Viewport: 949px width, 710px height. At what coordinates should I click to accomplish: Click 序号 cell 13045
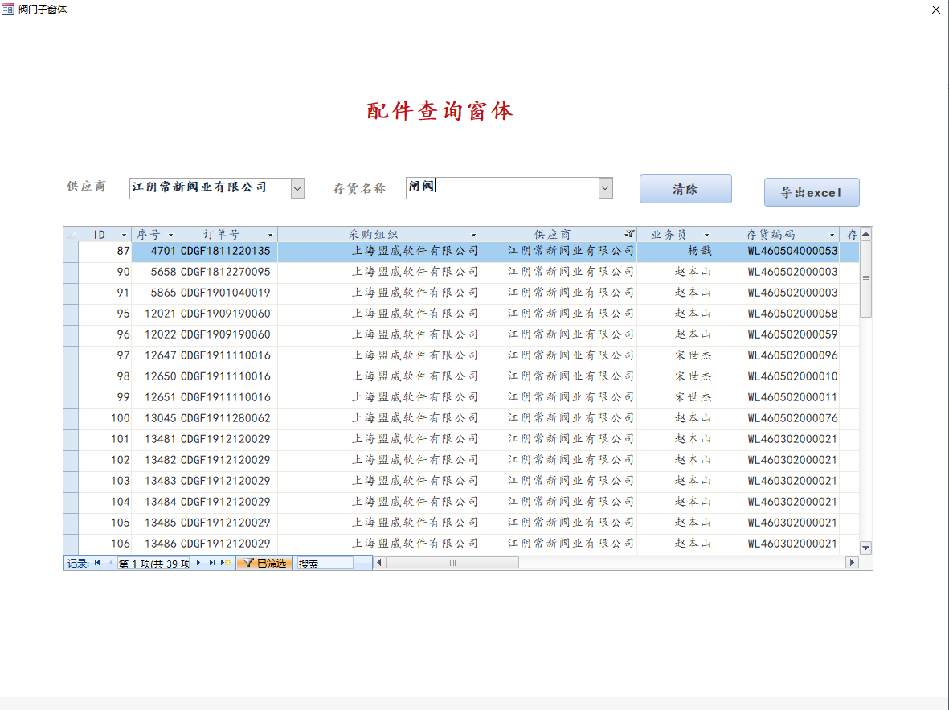pos(155,419)
